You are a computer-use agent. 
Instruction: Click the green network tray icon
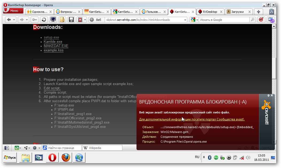(216, 158)
